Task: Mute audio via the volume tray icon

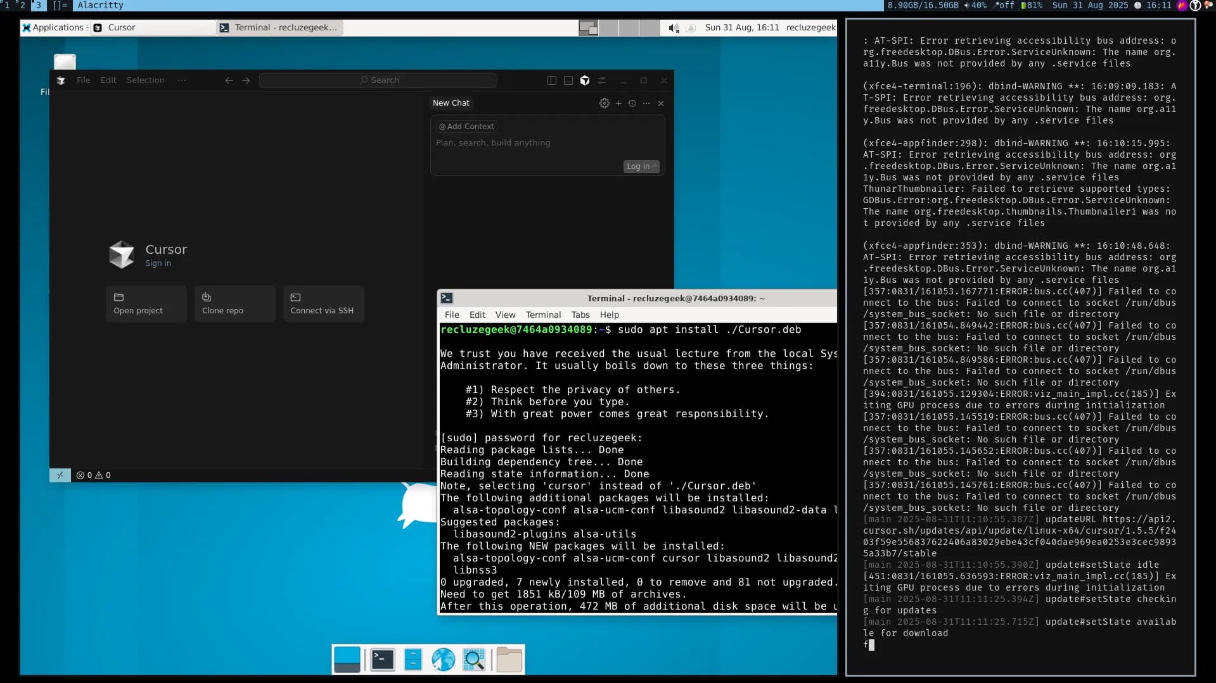Action: click(x=674, y=28)
